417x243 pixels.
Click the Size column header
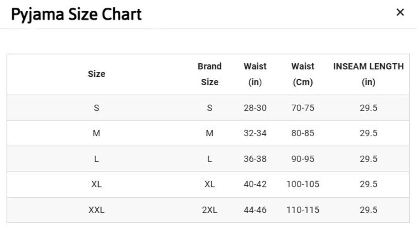click(97, 74)
